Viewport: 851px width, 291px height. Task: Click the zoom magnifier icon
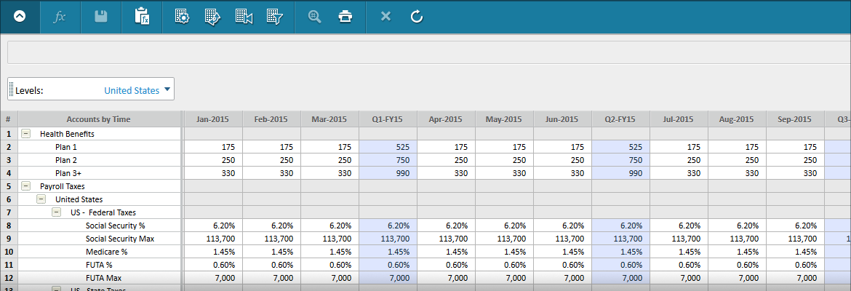tap(315, 16)
